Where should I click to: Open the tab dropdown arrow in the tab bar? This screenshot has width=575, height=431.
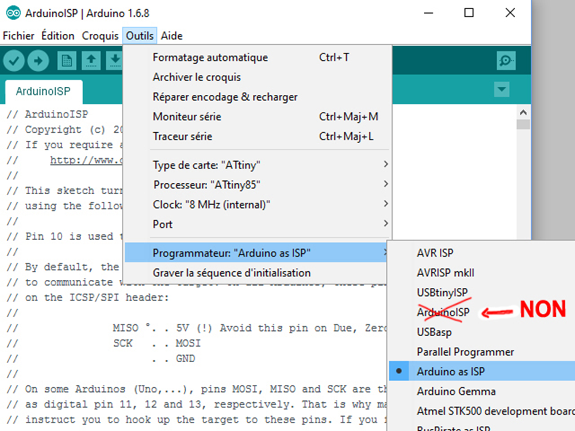tap(501, 89)
